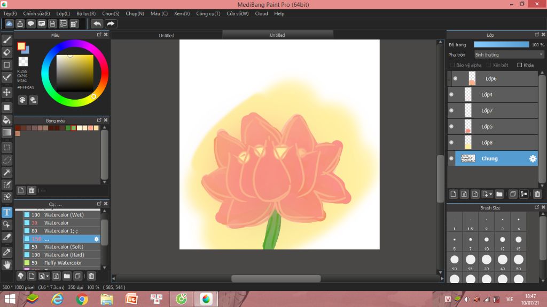Duplicate layer icon in layer panel

pyautogui.click(x=512, y=194)
